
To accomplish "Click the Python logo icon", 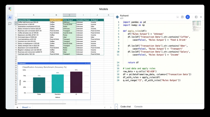I will pos(117,17).
